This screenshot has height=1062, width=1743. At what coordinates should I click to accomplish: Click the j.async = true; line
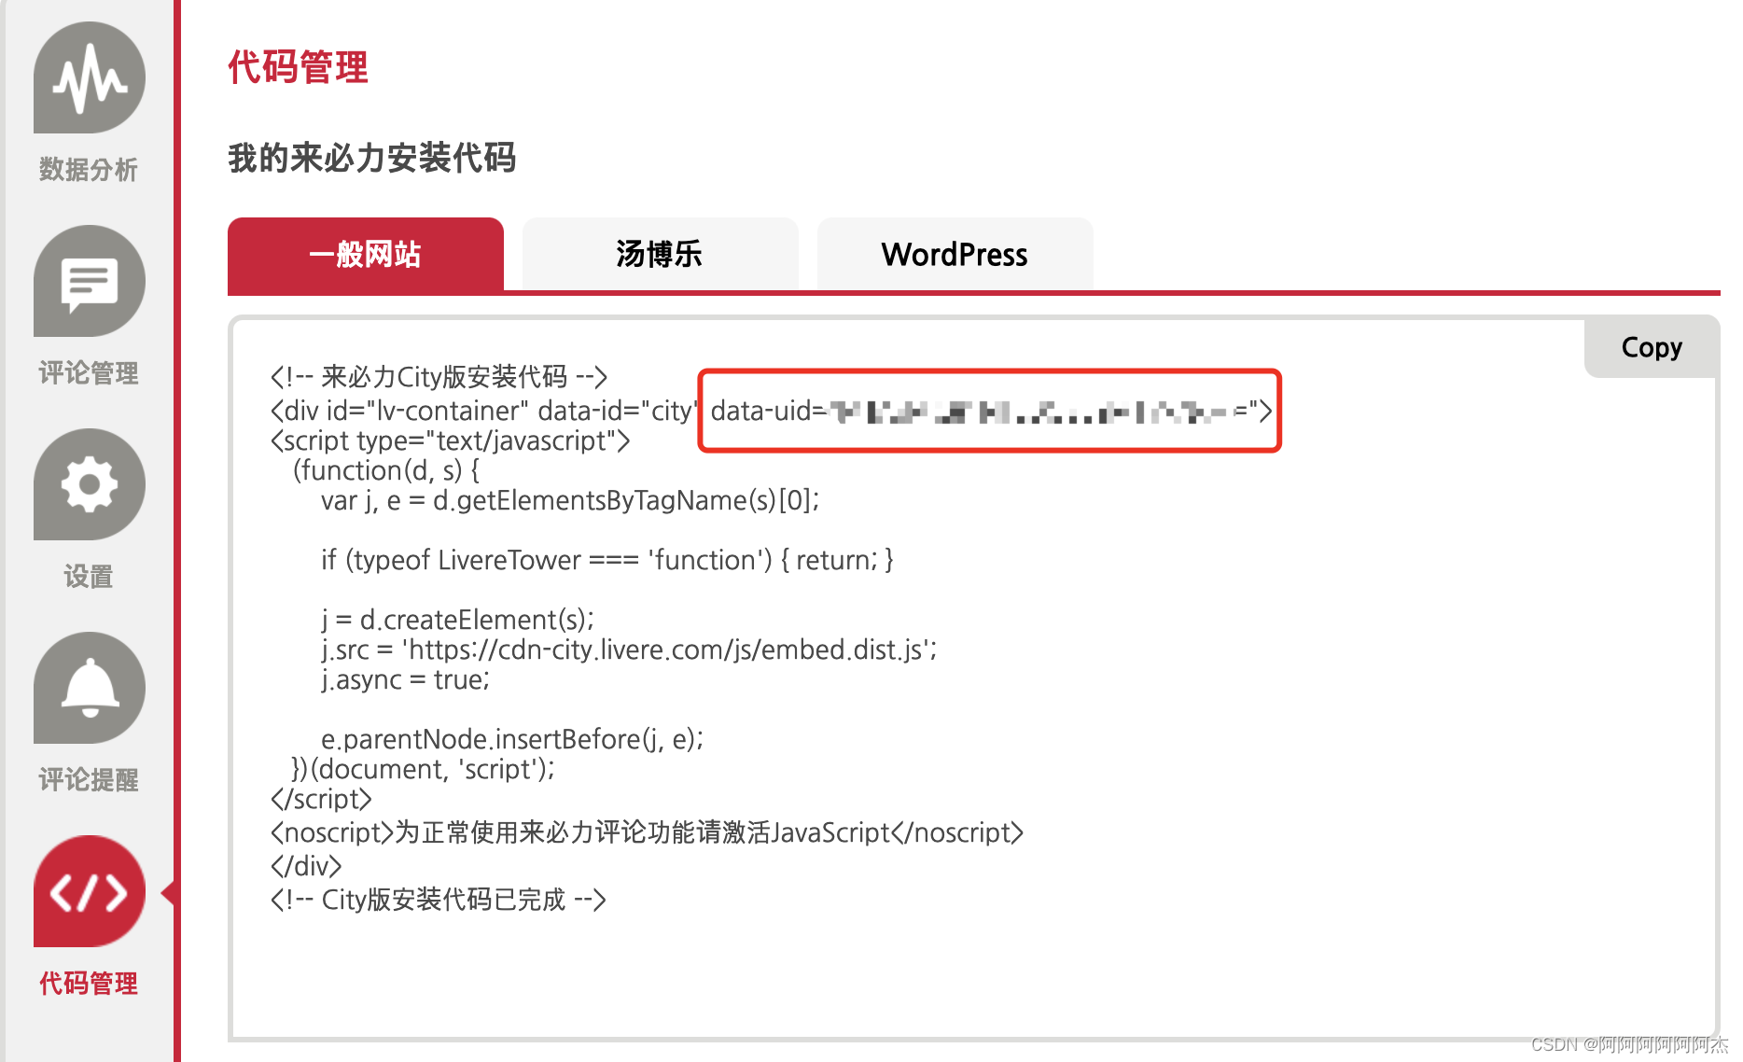[405, 679]
